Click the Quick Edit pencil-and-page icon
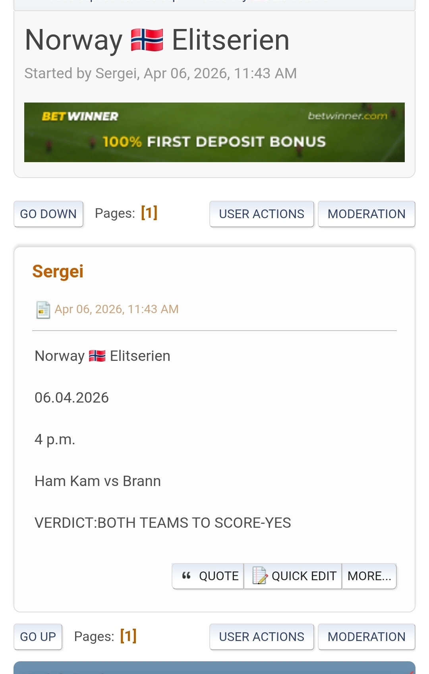This screenshot has width=429, height=674. tap(260, 575)
